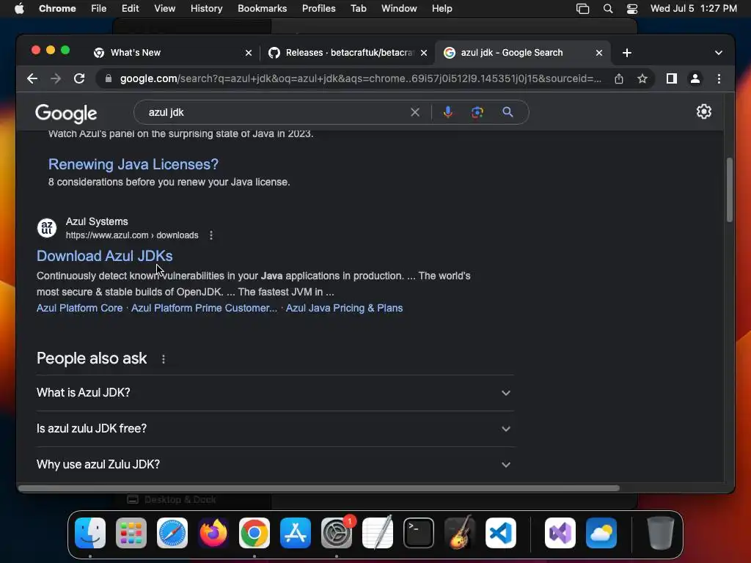Clear the Google search box text
This screenshot has width=751, height=563.
click(415, 112)
